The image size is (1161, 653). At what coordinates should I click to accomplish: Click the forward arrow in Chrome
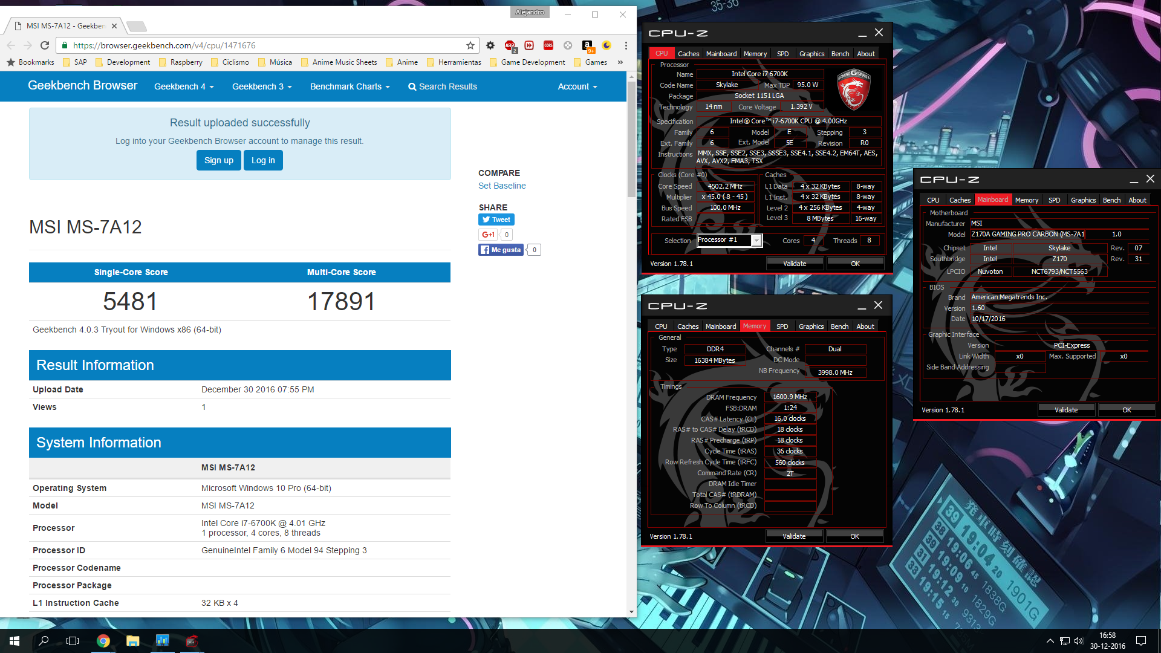click(x=28, y=45)
